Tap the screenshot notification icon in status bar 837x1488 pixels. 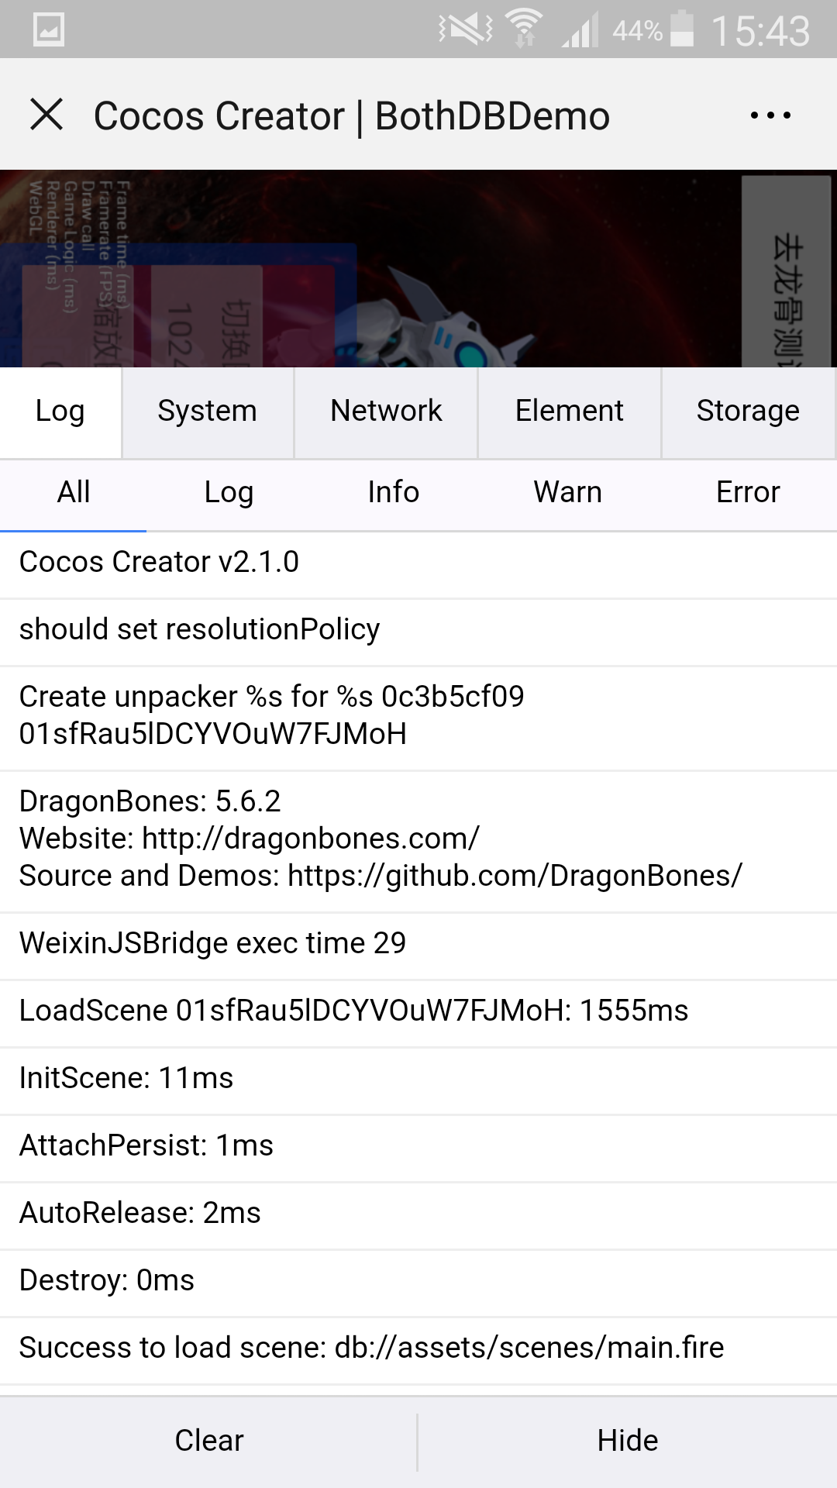49,30
